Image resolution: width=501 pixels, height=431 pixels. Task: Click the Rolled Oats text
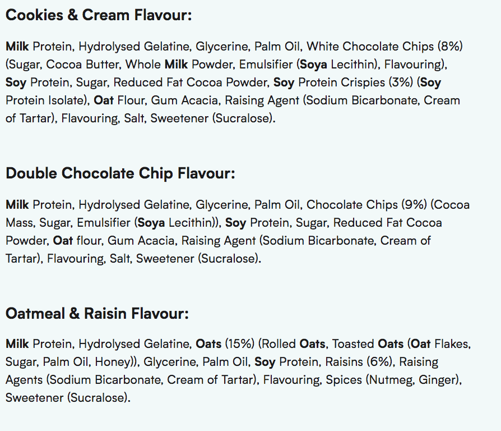pos(295,343)
